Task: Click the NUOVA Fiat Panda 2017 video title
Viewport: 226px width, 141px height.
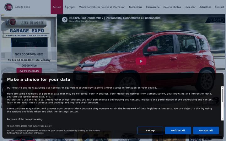Action: tap(115, 18)
